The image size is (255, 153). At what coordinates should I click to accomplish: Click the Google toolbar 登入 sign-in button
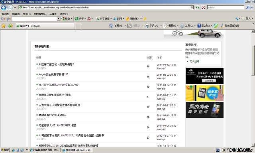246,19
